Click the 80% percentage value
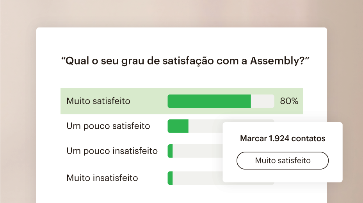The image size is (363, 203). pos(289,101)
